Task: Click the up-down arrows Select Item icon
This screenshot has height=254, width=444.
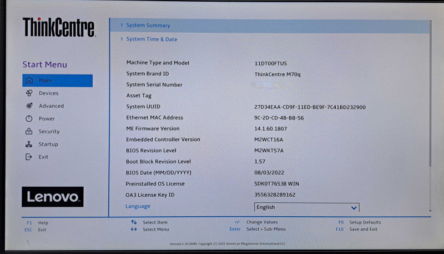Action: click(x=134, y=222)
